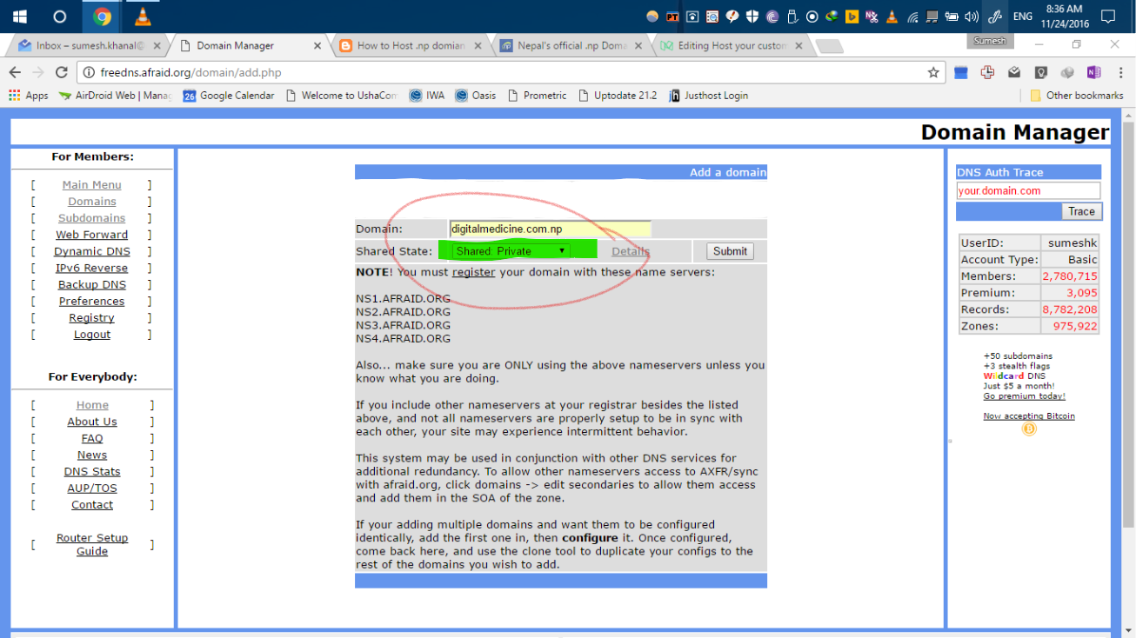Screen dimensions: 1136x638
Task: Reload the current page
Action: coord(61,72)
